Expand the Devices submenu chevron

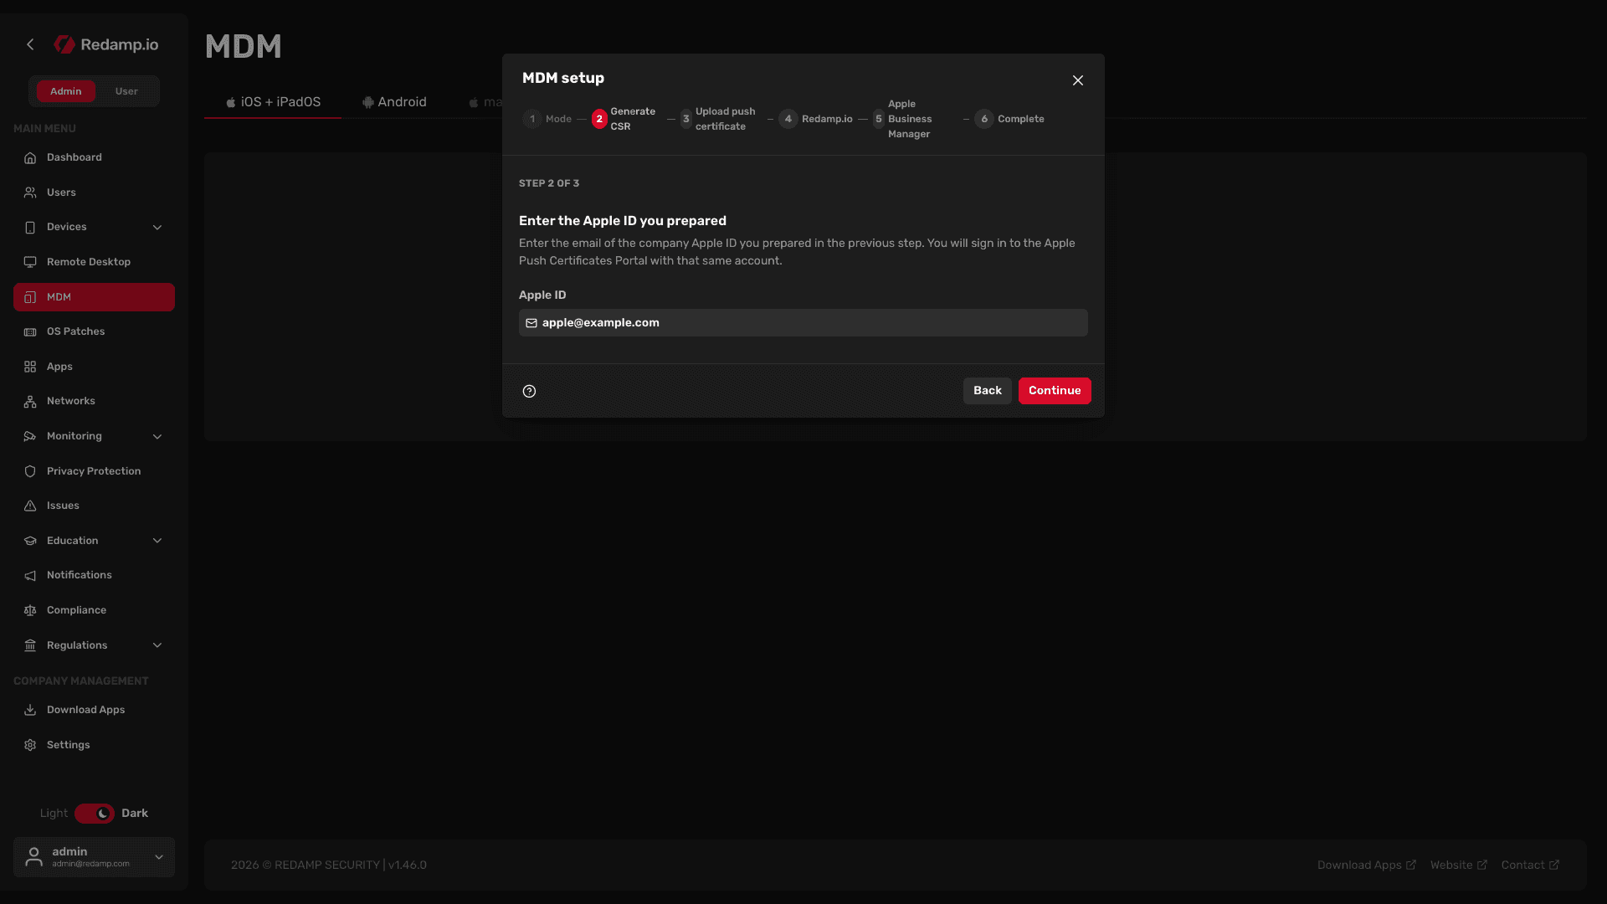(157, 228)
